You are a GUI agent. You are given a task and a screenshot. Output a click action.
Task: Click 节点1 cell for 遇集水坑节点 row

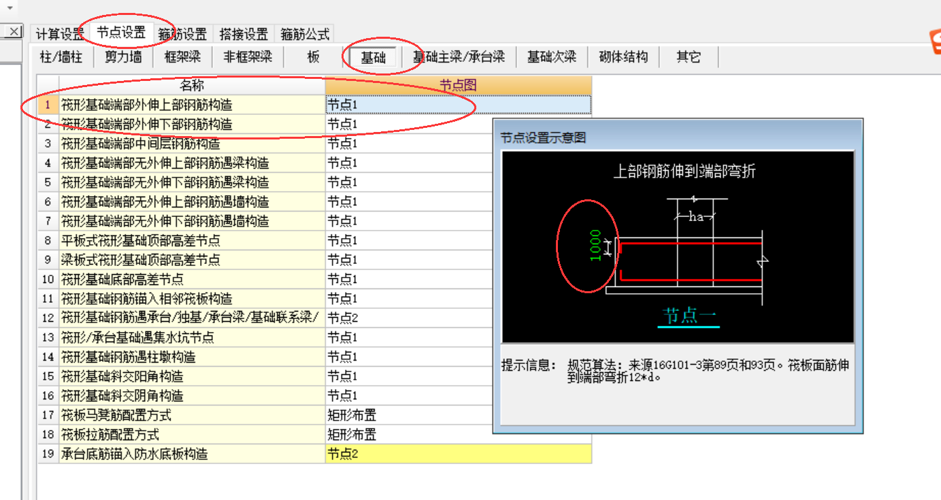410,337
